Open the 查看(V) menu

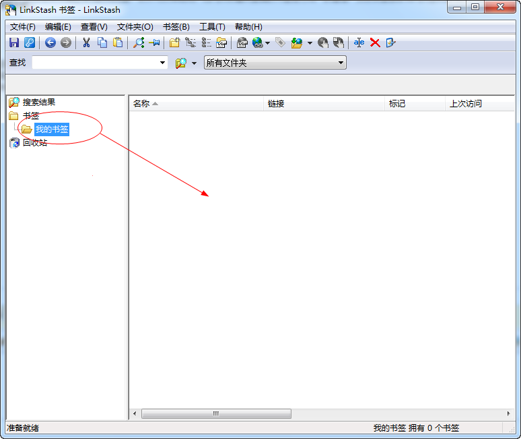tap(94, 26)
